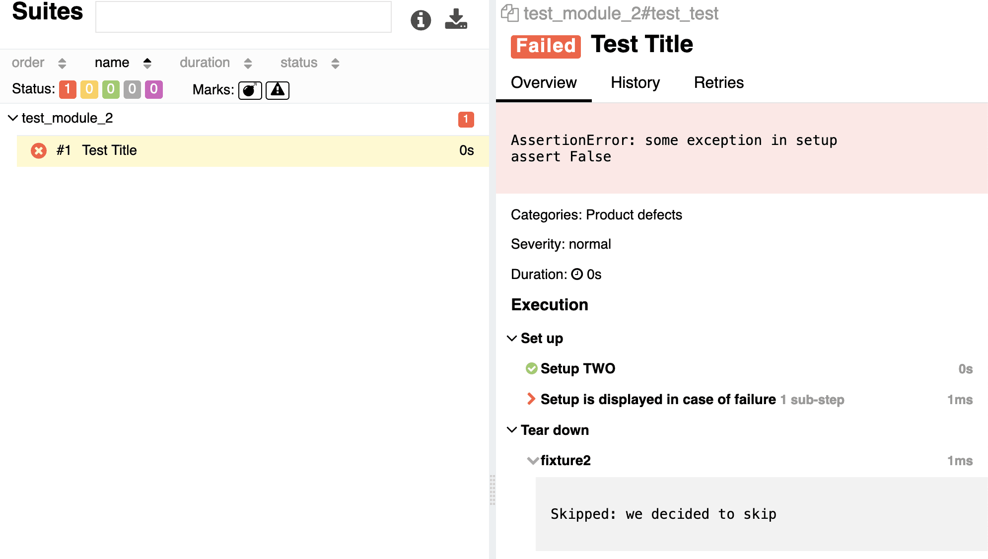Copy test full name via clipboard icon

(x=509, y=13)
